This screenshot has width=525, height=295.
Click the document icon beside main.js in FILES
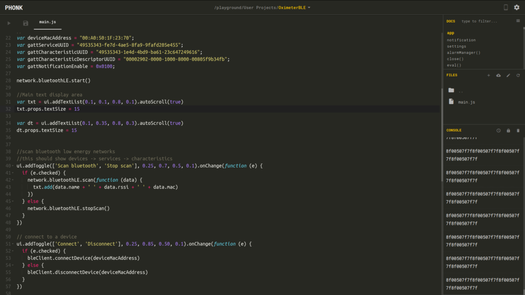click(451, 101)
